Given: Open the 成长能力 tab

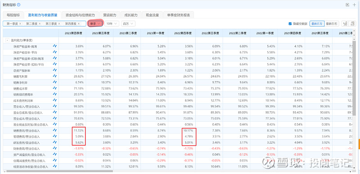Looking at the screenshot, I should pyautogui.click(x=131, y=15).
